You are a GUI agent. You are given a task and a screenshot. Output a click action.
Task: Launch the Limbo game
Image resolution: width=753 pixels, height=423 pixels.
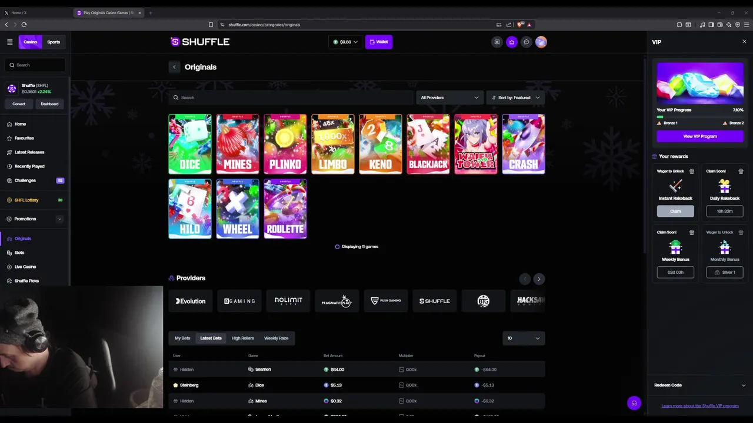pos(333,144)
